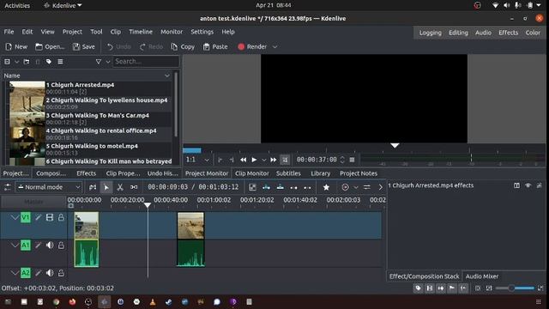549x309 pixels.
Task: Open monitor hamburger options menu
Action: point(352,160)
